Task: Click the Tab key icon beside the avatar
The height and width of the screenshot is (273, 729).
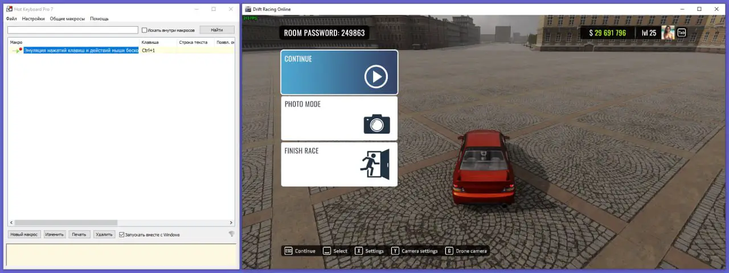Action: pyautogui.click(x=681, y=33)
